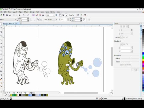The height and width of the screenshot is (108, 144).
Task: Select the Interactive Fill tool
Action: pyautogui.click(x=1, y=83)
